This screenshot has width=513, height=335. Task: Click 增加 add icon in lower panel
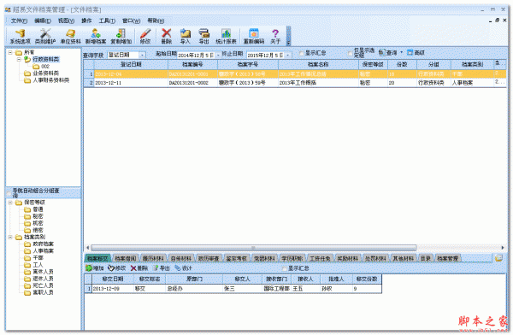[95, 268]
